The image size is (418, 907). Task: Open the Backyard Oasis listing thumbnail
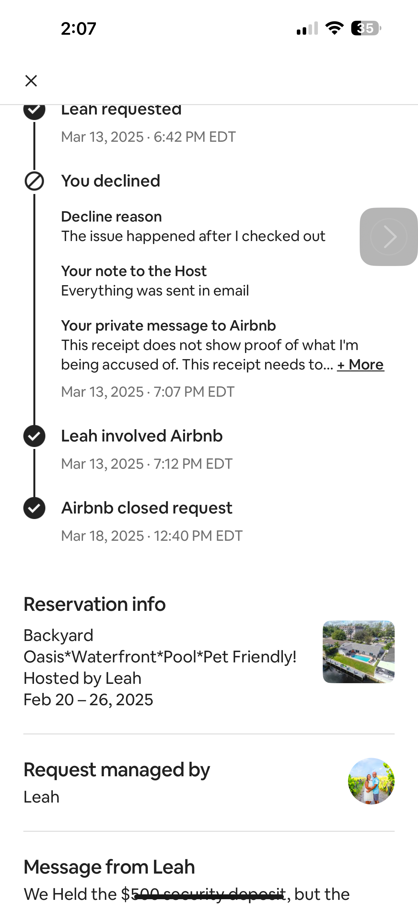(358, 652)
